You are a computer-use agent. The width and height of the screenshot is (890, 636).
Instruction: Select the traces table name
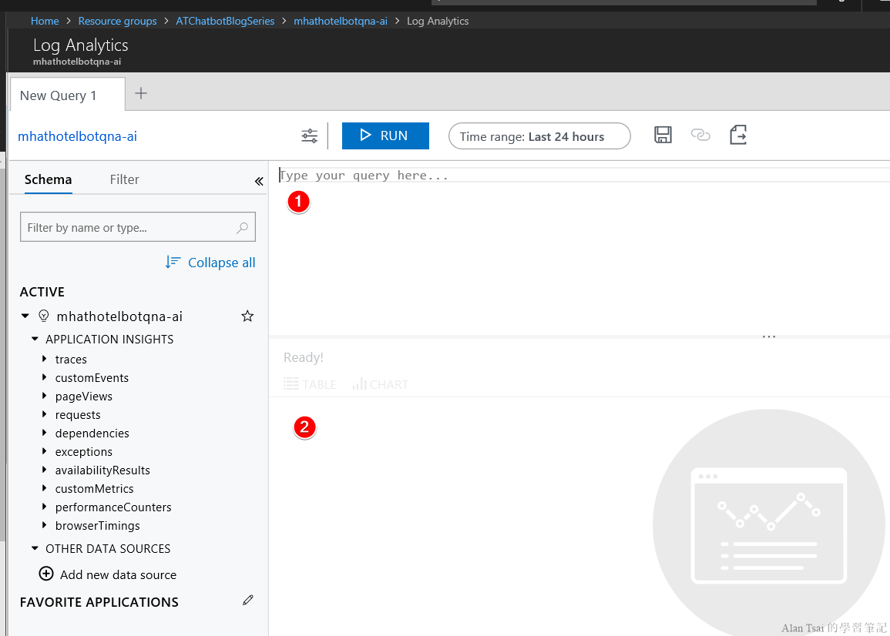click(x=71, y=359)
